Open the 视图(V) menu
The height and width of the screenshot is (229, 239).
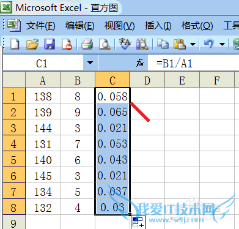tap(119, 26)
